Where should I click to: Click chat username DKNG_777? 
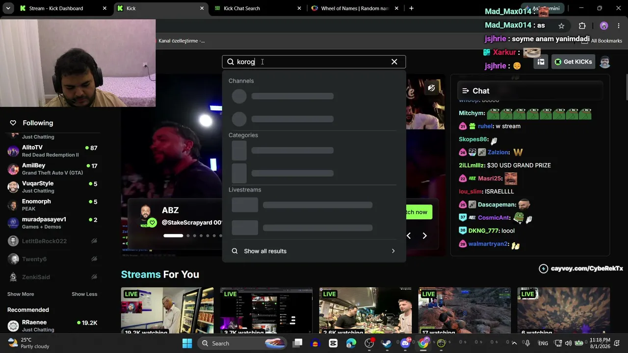[484, 230]
